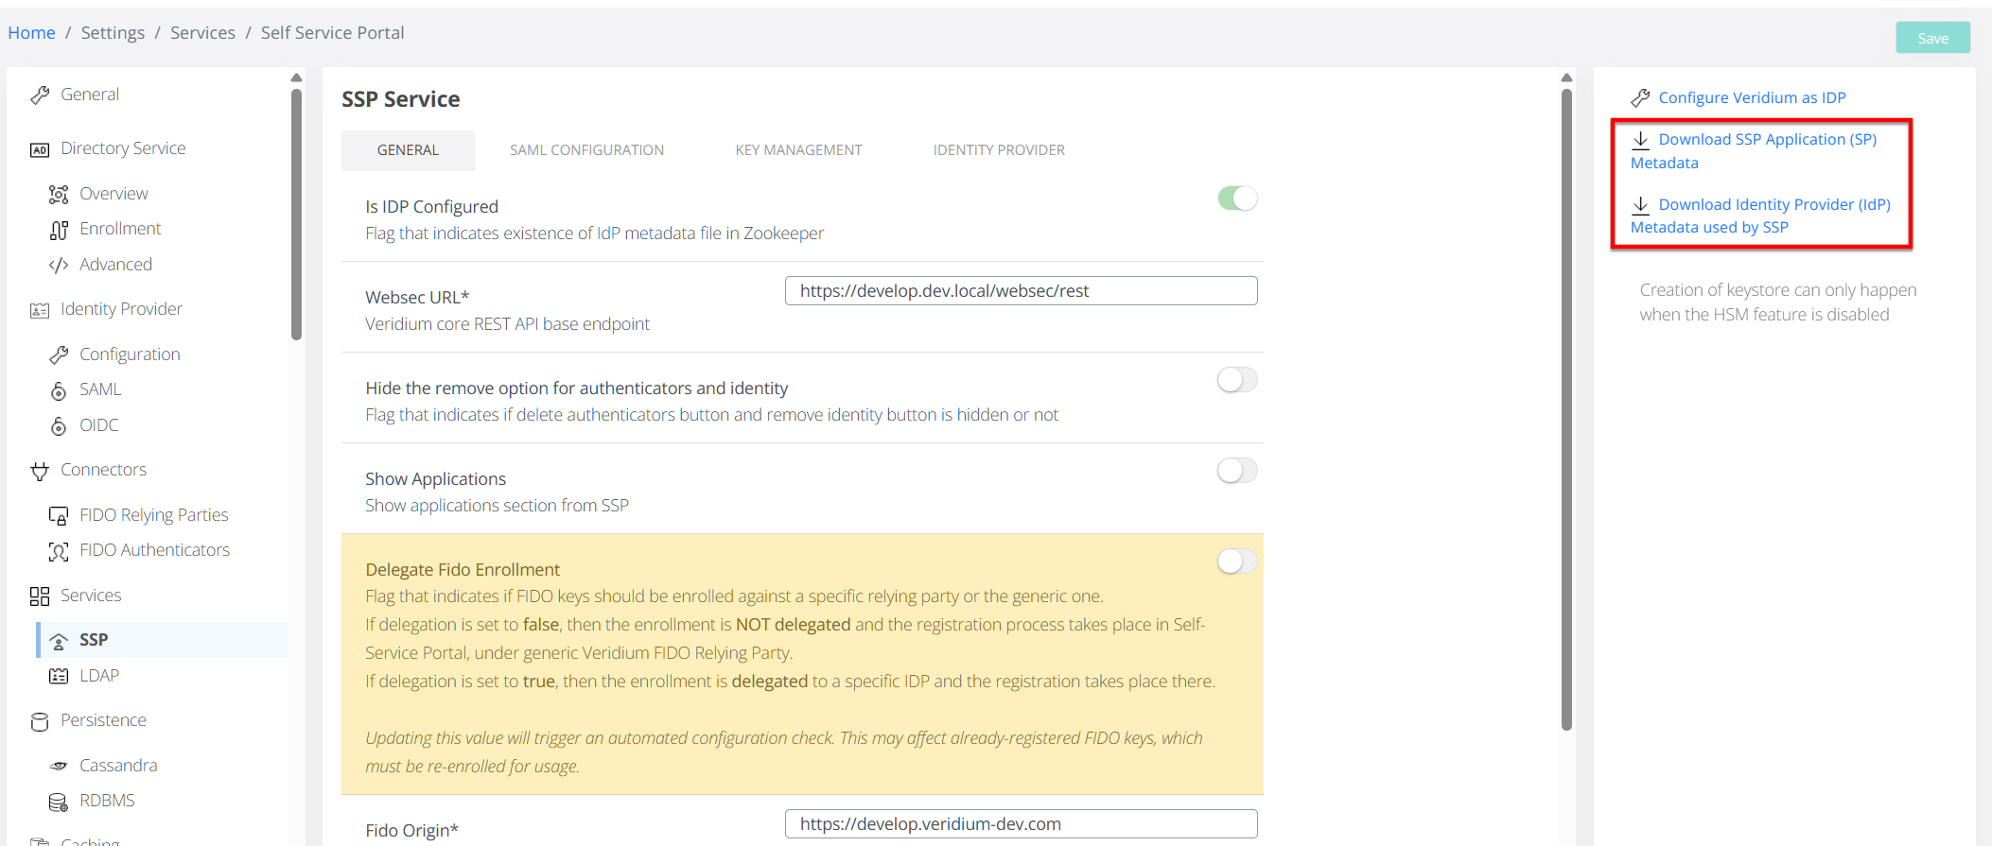Viewport: 1992px width, 846px height.
Task: Turn on Show Applications toggle
Action: [x=1237, y=471]
